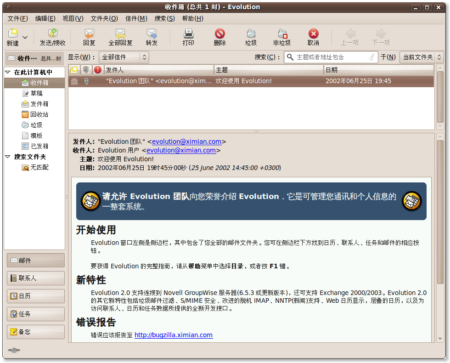450x363 pixels.
Task: Select the 发件箱 outbox folder
Action: coord(34,104)
